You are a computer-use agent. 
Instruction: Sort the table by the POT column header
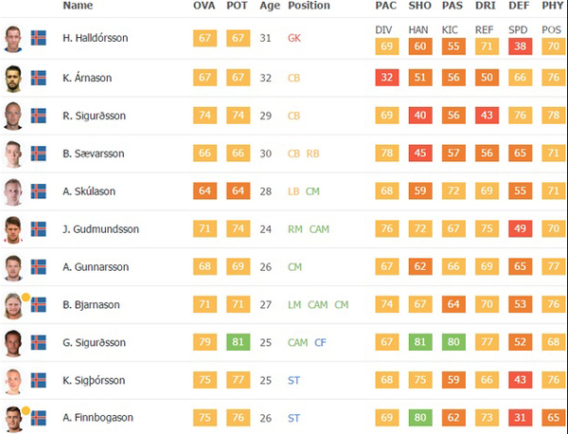click(238, 6)
